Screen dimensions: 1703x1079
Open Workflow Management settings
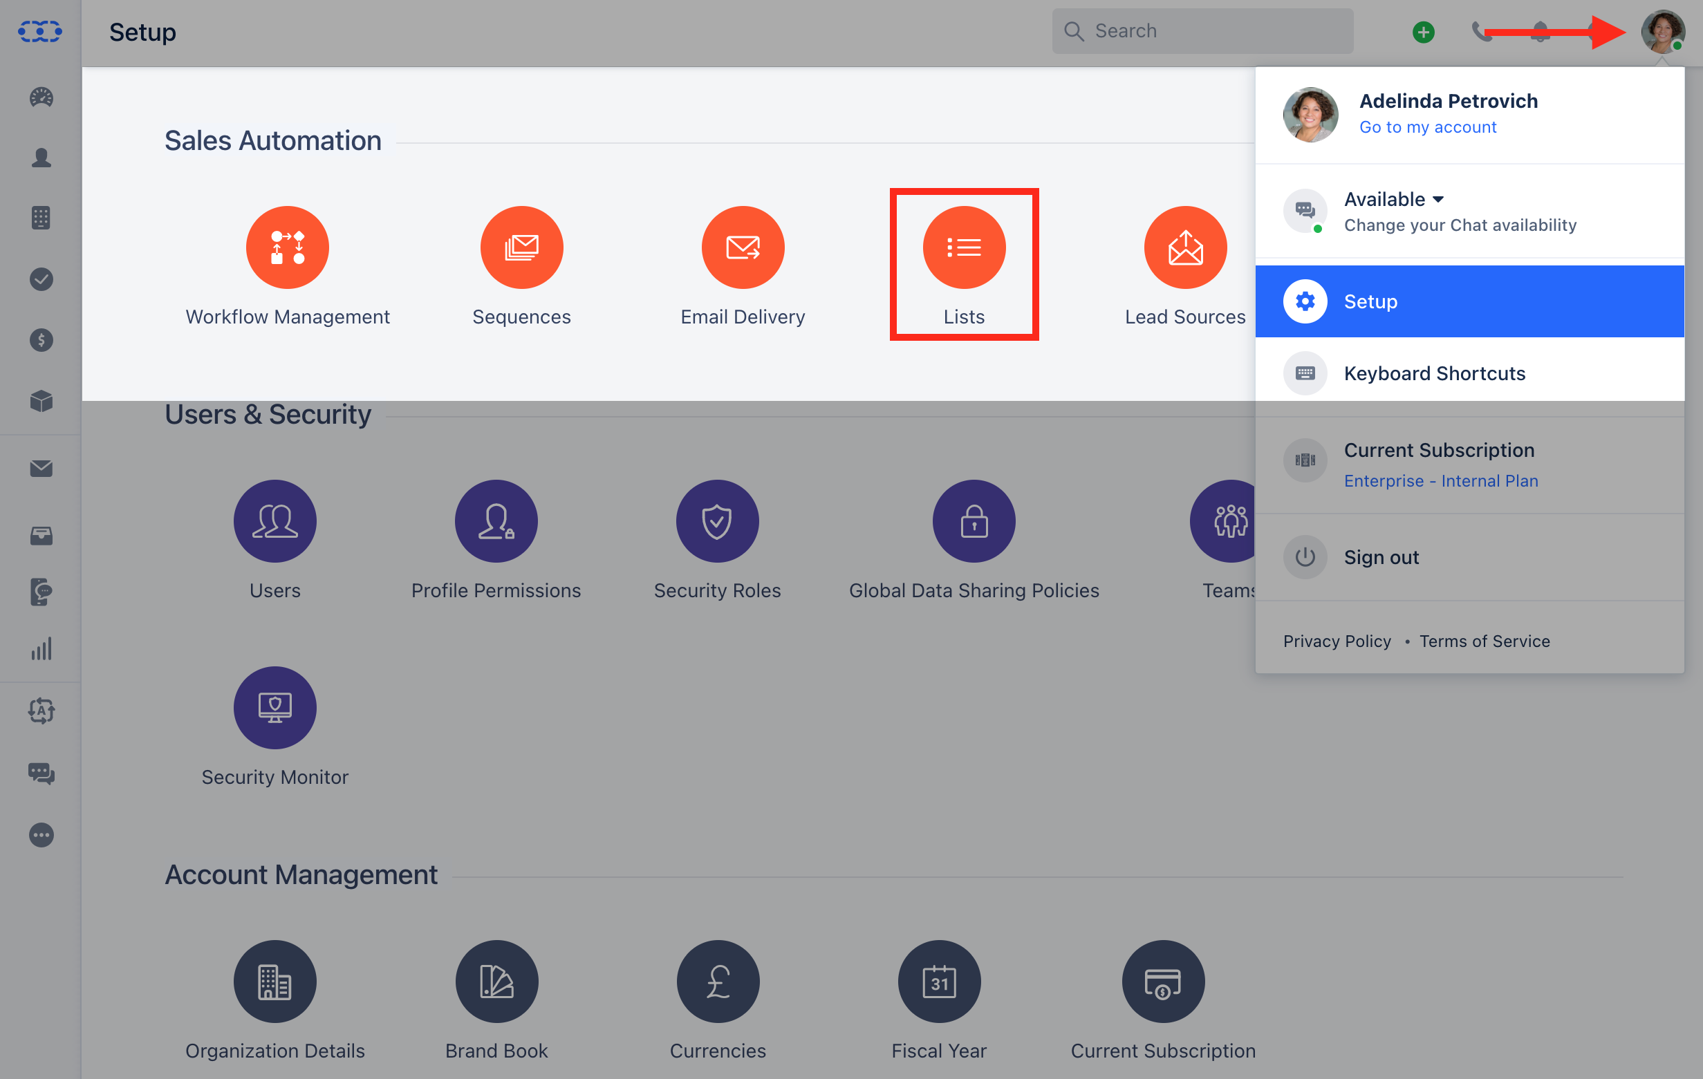[x=287, y=247]
